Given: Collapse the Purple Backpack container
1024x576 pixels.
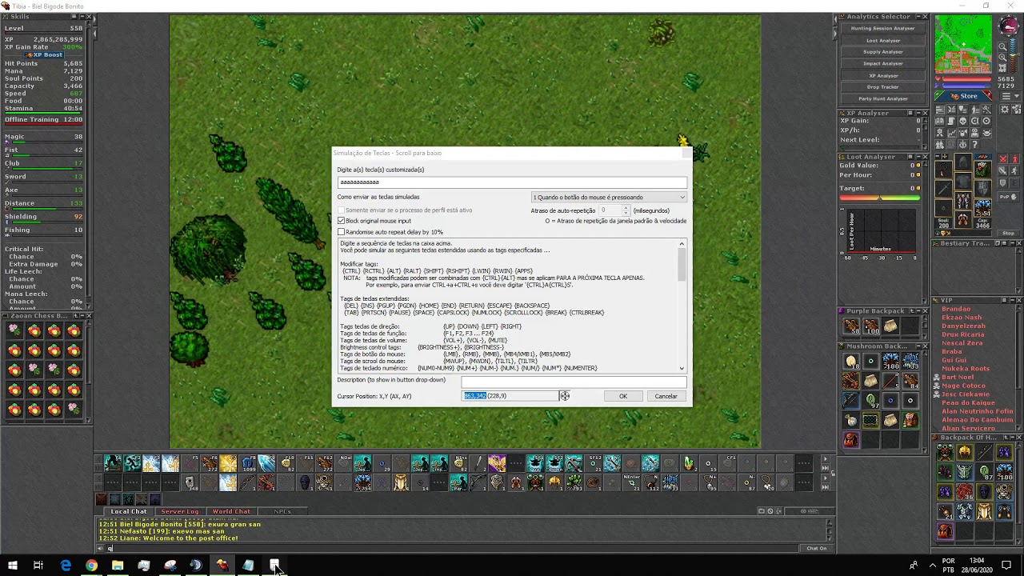Looking at the screenshot, I should point(918,311).
